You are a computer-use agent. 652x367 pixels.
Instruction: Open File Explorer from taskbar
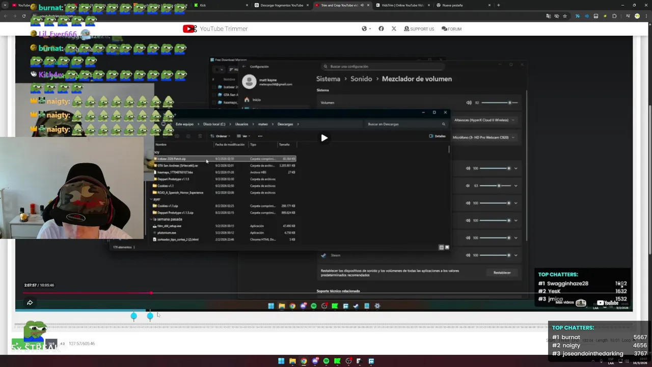[x=292, y=361]
